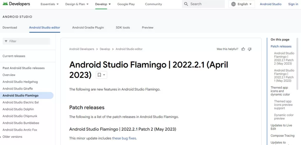Select Android Studio Bumblebee in sidebar

[21, 123]
